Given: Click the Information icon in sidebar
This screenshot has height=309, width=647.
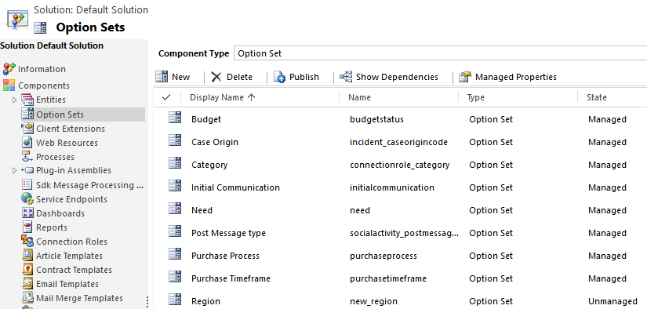Looking at the screenshot, I should [x=9, y=69].
